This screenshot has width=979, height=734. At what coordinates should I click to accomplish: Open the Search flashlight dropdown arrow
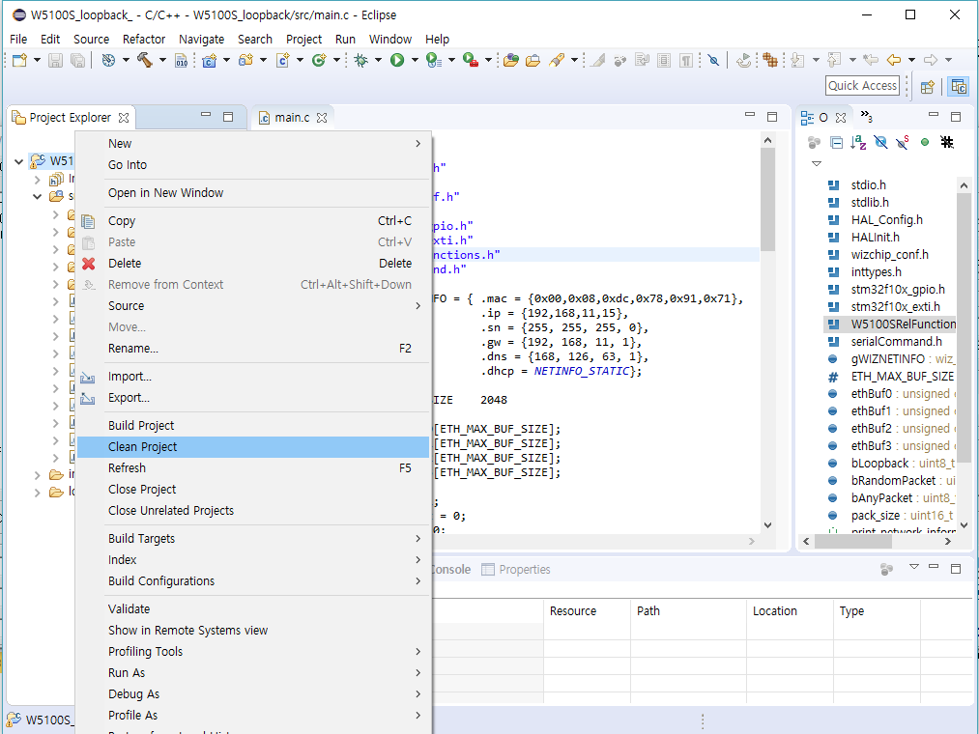[574, 60]
